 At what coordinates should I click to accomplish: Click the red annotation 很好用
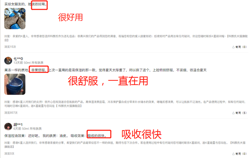pyautogui.click(x=70, y=17)
